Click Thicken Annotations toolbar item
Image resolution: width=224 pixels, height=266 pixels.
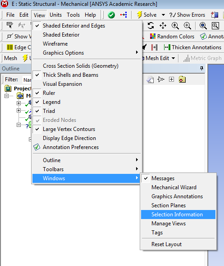point(193,47)
